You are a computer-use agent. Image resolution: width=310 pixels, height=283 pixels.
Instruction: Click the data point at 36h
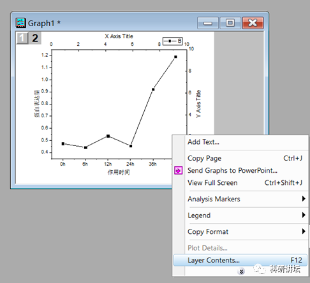click(x=153, y=89)
